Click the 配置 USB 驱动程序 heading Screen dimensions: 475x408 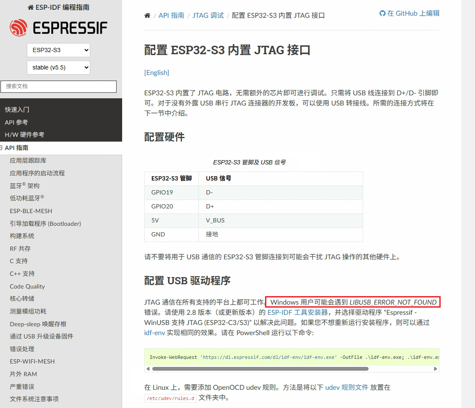click(x=187, y=280)
